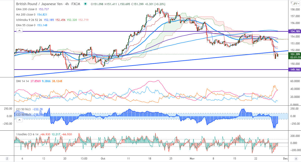Select the lower CCI 50 hlc3 legend
Viewport: 301px width, 162px height.
point(23,115)
